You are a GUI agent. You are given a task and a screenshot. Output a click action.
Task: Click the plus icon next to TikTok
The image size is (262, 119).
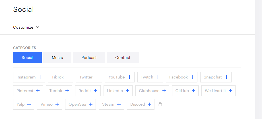tap(68, 77)
